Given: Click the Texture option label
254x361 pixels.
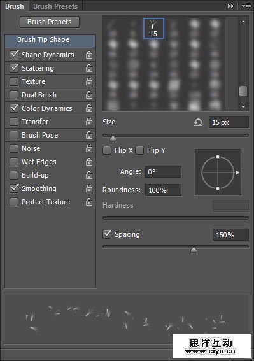Looking at the screenshot, I should coord(33,81).
